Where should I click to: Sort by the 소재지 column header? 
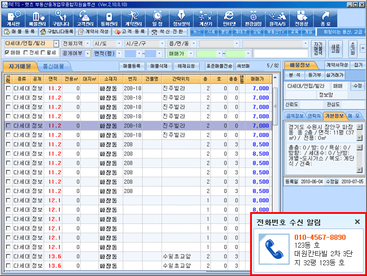click(x=110, y=79)
